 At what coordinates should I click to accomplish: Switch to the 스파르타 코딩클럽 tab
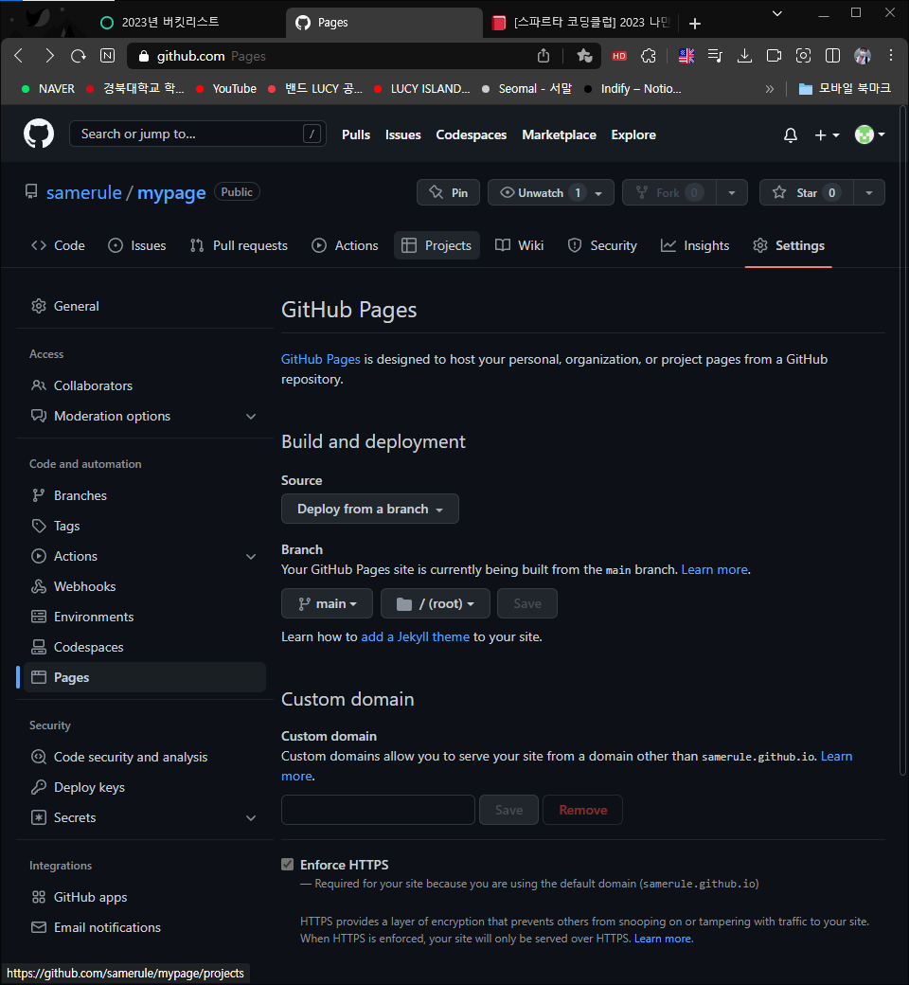[x=581, y=23]
